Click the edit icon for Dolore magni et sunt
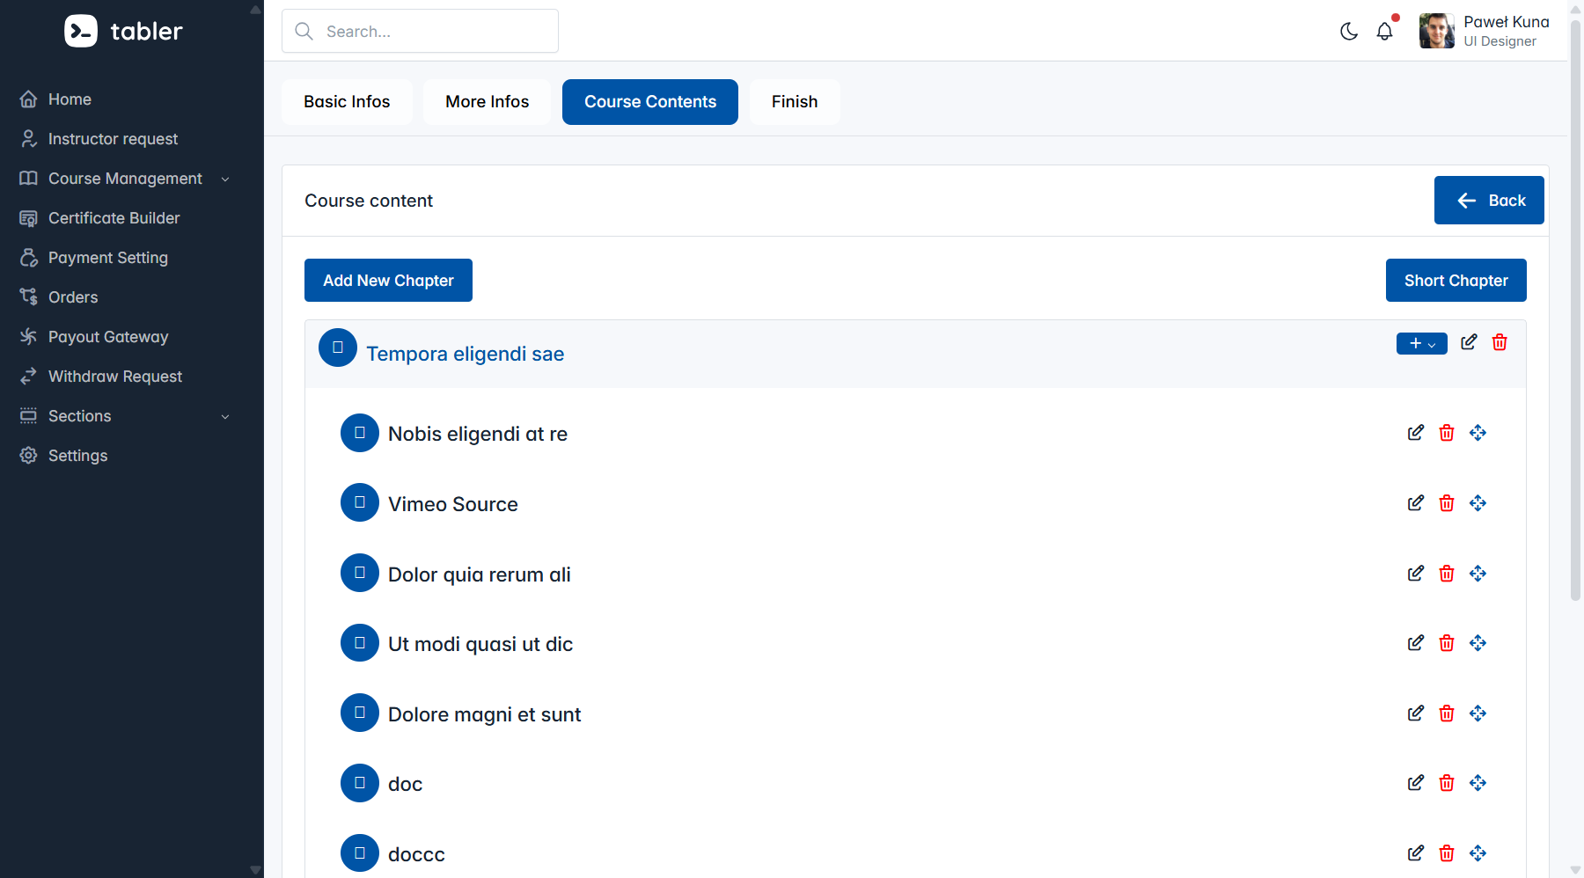This screenshot has width=1584, height=878. click(1415, 713)
